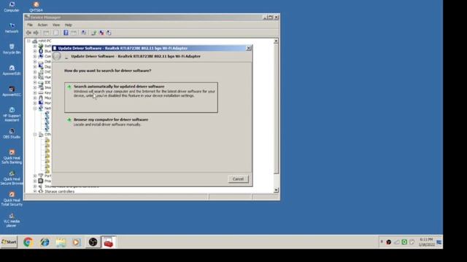Select the OBS Studio desktop icon
The image size is (467, 262).
12,134
